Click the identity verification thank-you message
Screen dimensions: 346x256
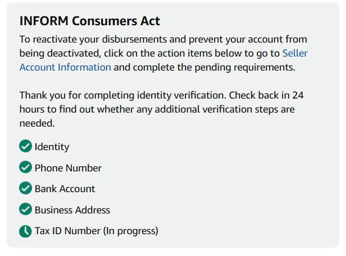(162, 109)
